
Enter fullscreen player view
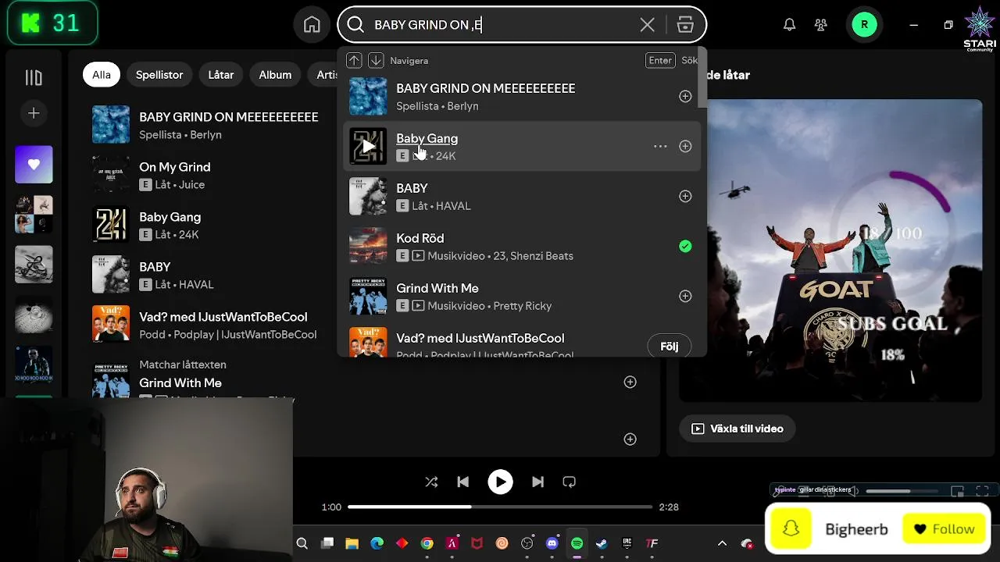[x=983, y=491]
